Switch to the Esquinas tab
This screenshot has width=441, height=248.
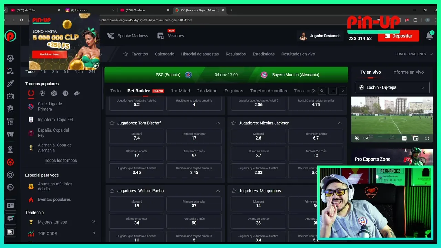coord(234,91)
